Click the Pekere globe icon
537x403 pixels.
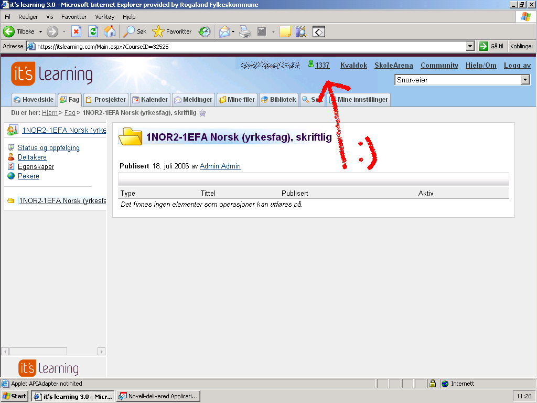(12, 176)
